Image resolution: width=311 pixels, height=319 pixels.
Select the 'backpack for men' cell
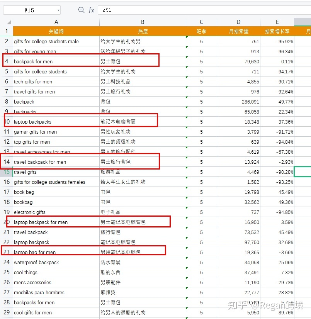point(56,61)
